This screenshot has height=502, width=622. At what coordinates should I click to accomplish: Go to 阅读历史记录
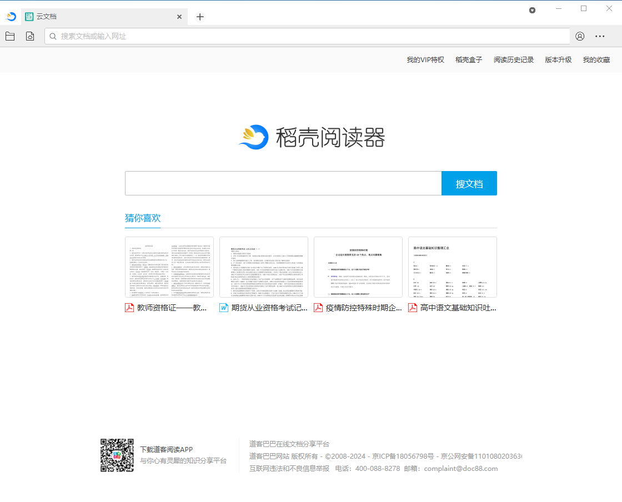click(514, 60)
